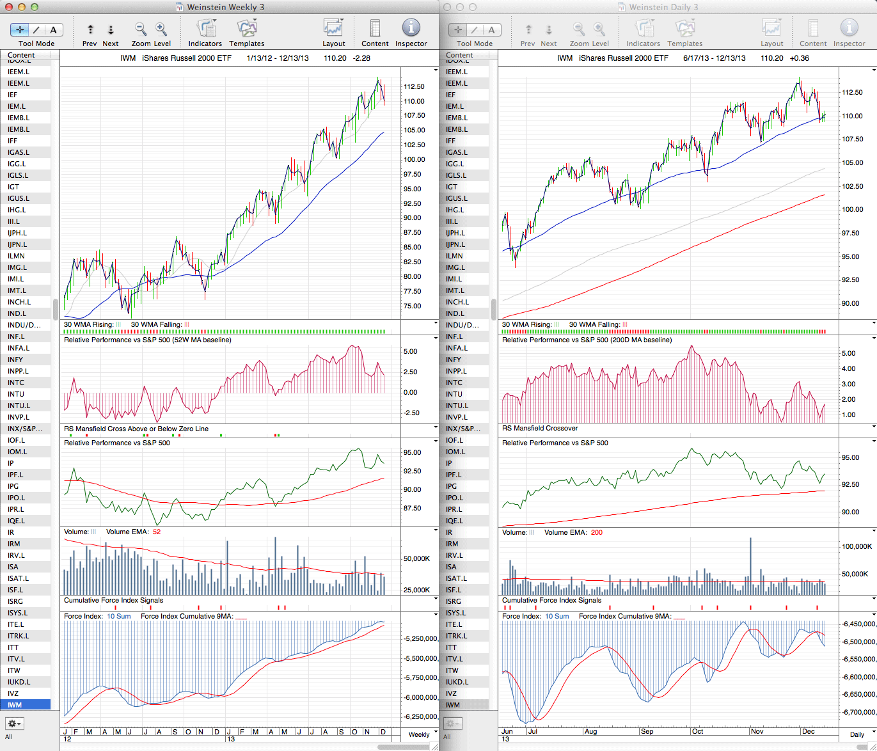Open Weekly Volume EMA 52 panel menu arrow
Image resolution: width=877 pixels, height=751 pixels.
(x=436, y=531)
